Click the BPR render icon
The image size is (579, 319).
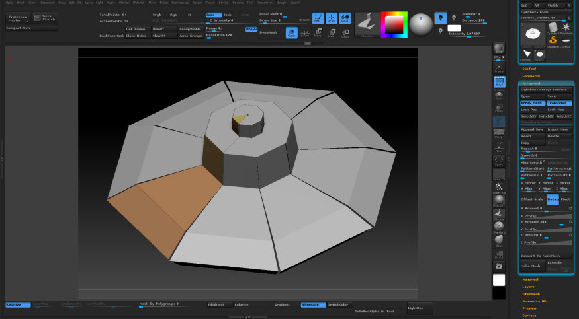(x=499, y=50)
